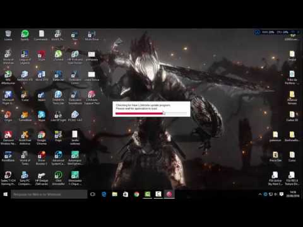This screenshot has height=227, width=303.
Task: Expand hidden system tray icons arrow
Action: coord(260,194)
